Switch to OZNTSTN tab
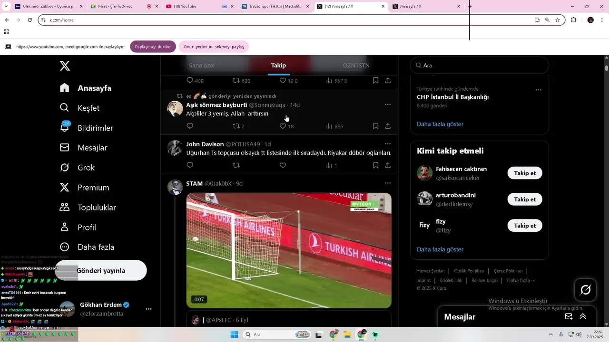Viewport: 609px width, 342px height. 356,66
